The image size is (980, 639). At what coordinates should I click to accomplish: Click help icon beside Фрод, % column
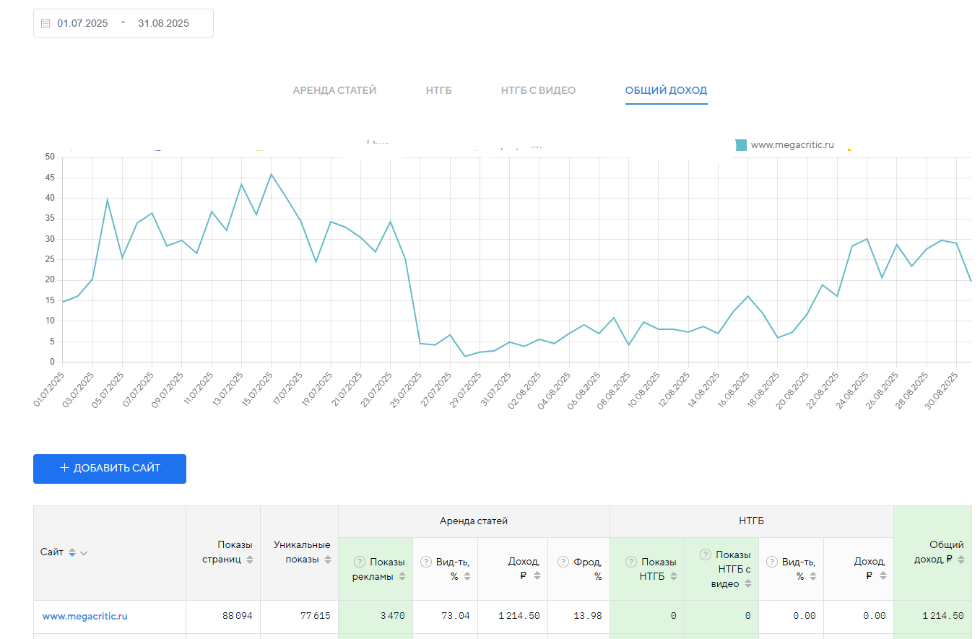click(563, 562)
